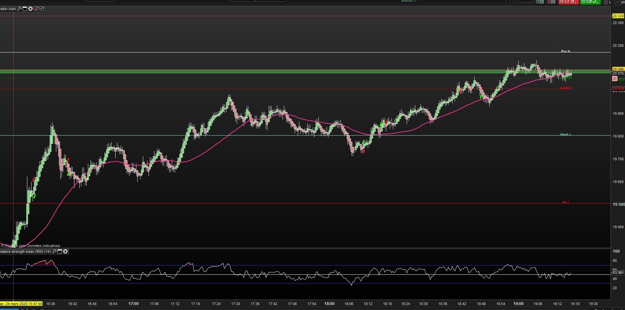Screen dimensions: 625x310
Task: Click the red sell order list icon
Action: [551, 2]
